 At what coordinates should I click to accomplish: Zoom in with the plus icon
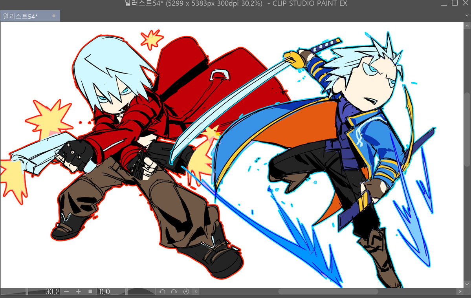pos(78,291)
